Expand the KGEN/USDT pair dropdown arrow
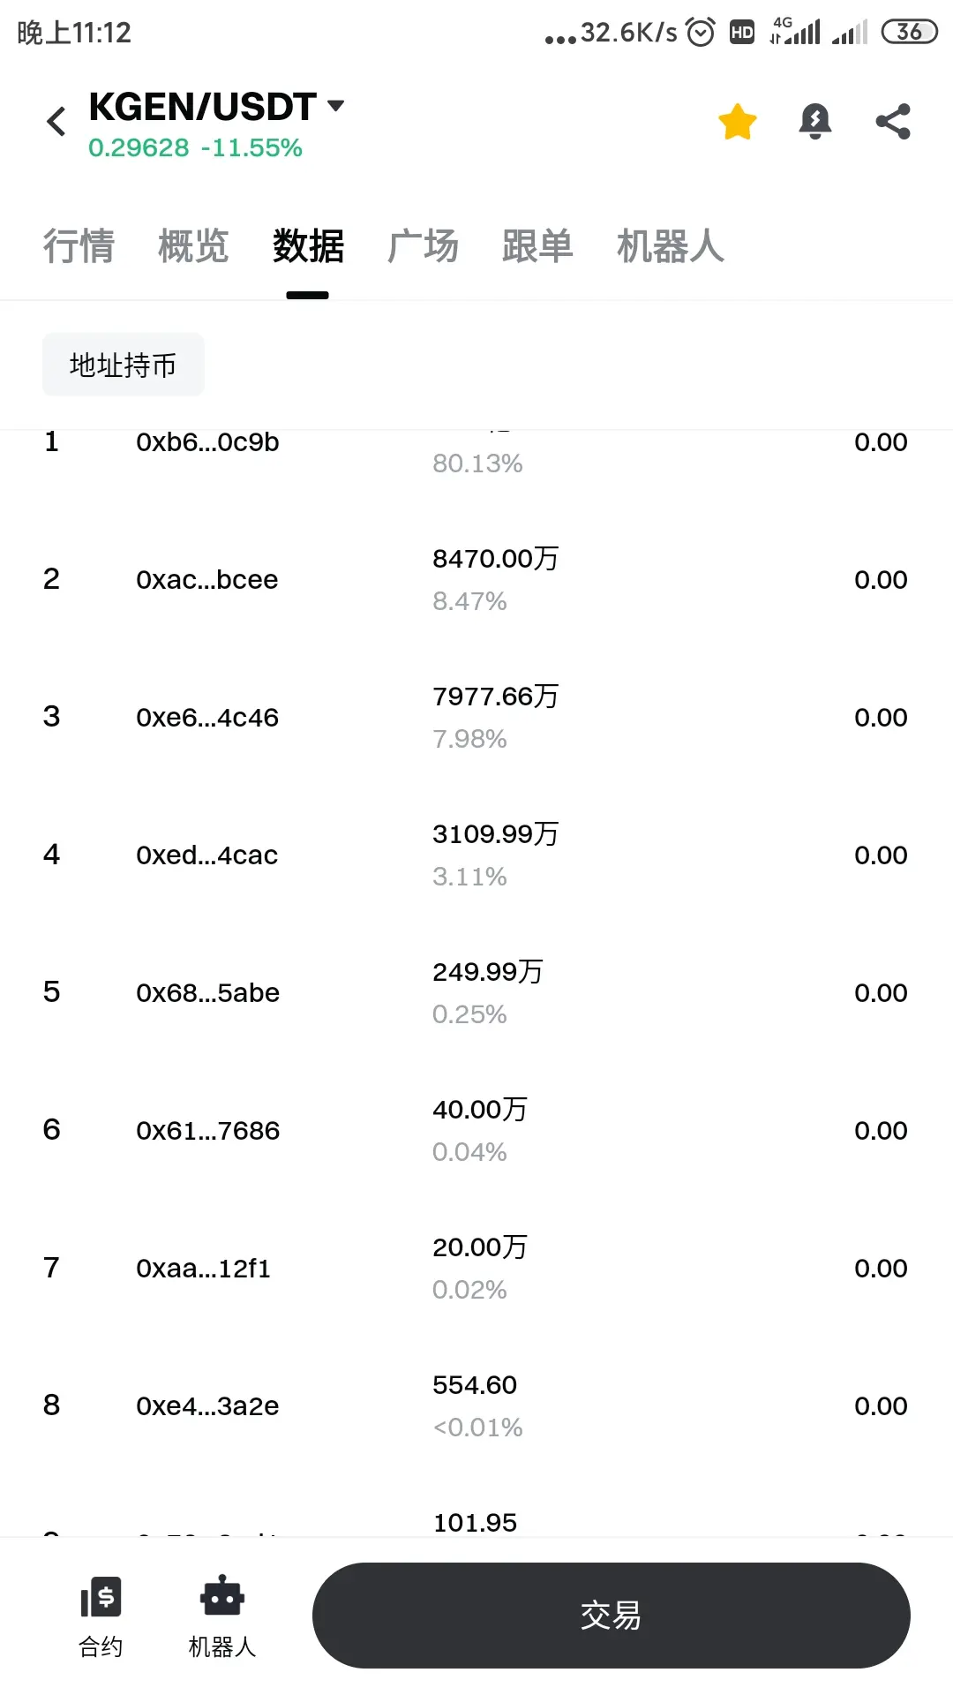Screen dimensions: 953x1695 tap(335, 106)
